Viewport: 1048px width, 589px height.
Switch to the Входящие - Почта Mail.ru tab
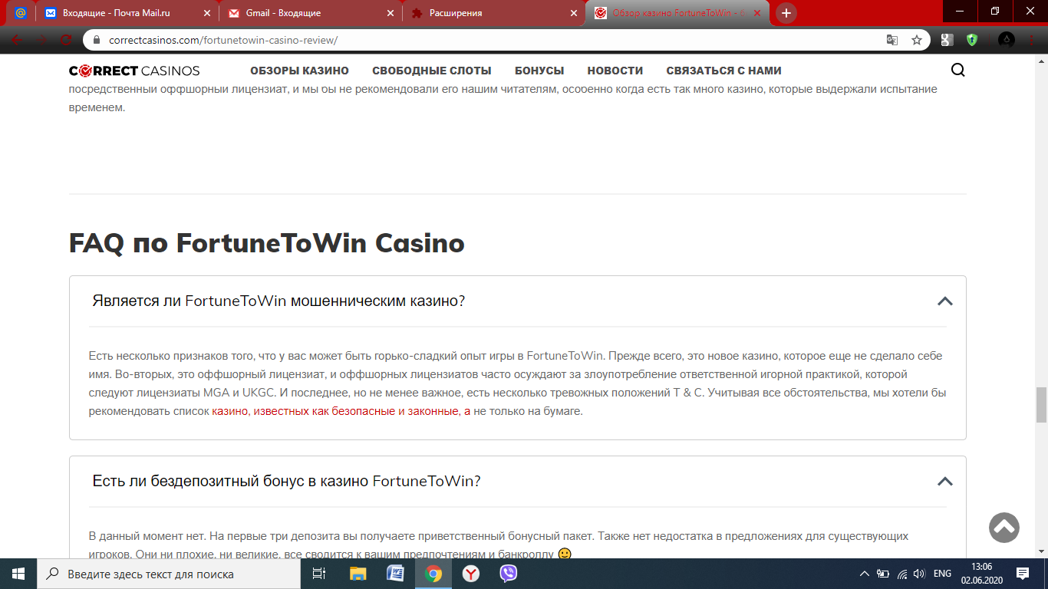tap(127, 13)
